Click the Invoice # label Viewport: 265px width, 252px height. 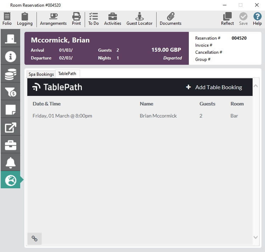(x=204, y=45)
